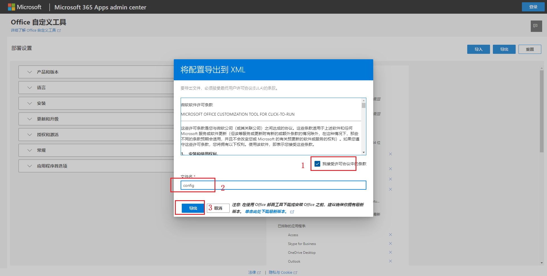Click the blue 导出 button in dialog

[x=193, y=208]
